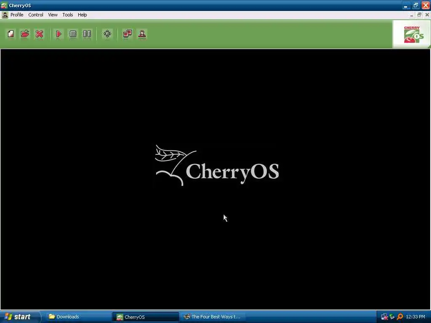Open the Help menu
Image resolution: width=431 pixels, height=323 pixels.
click(x=82, y=15)
